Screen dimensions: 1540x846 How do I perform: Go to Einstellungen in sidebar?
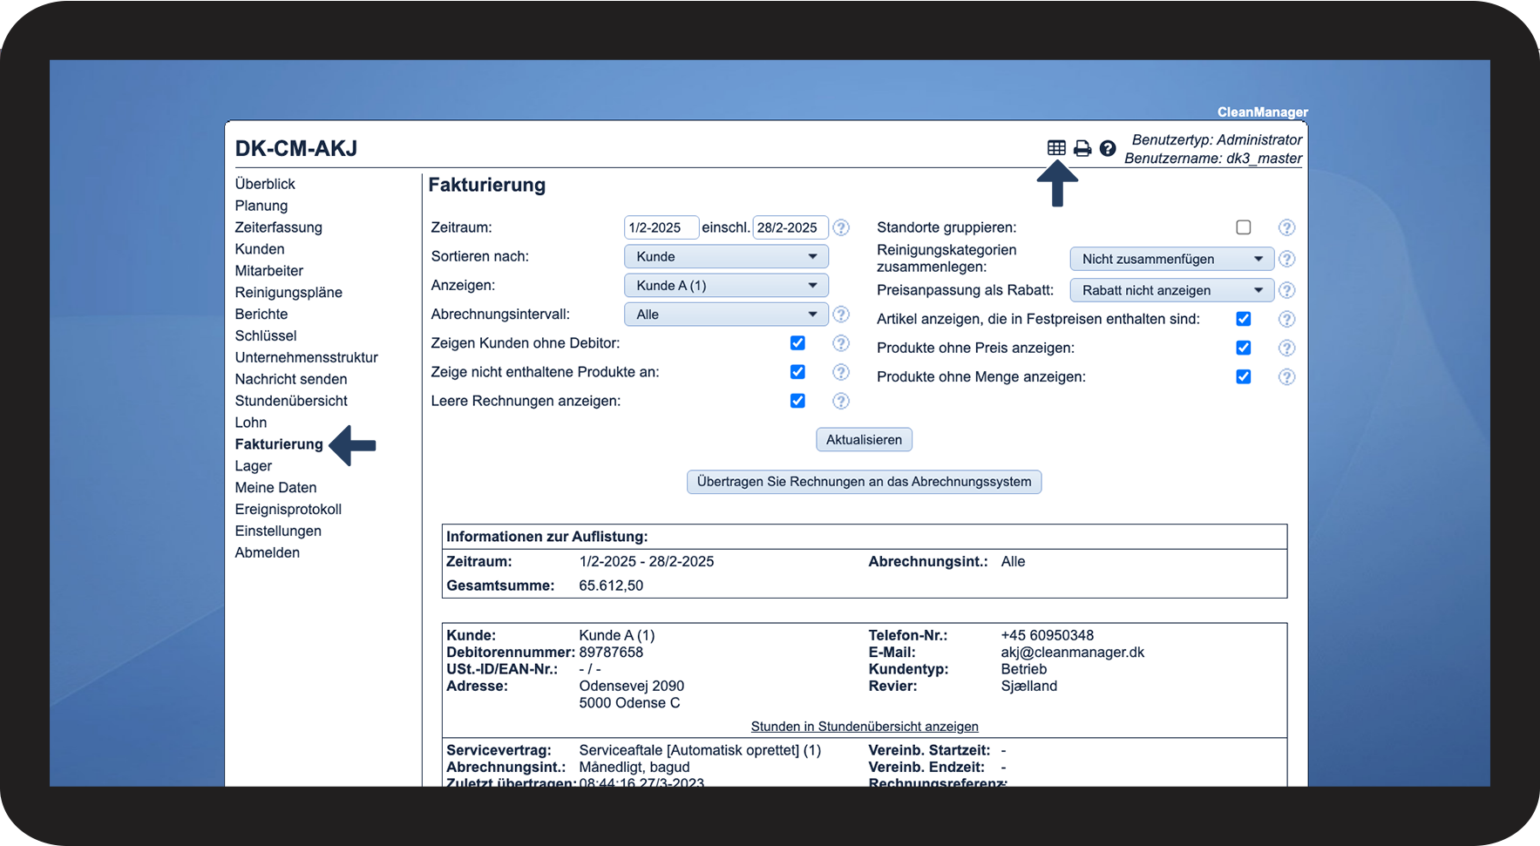[278, 531]
